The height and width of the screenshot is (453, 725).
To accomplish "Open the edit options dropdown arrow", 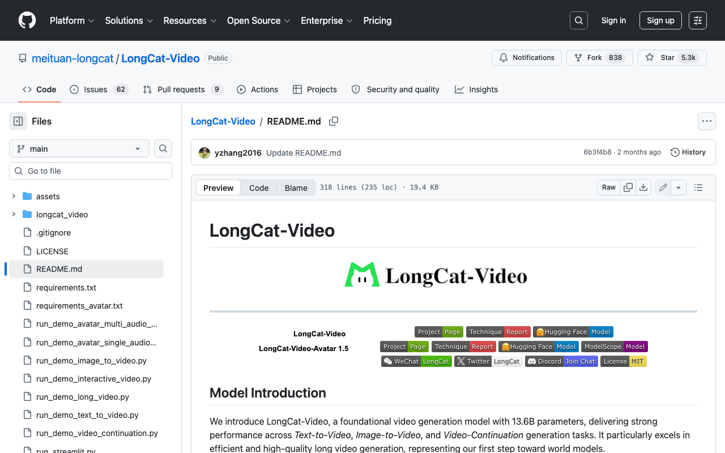I will click(x=679, y=187).
